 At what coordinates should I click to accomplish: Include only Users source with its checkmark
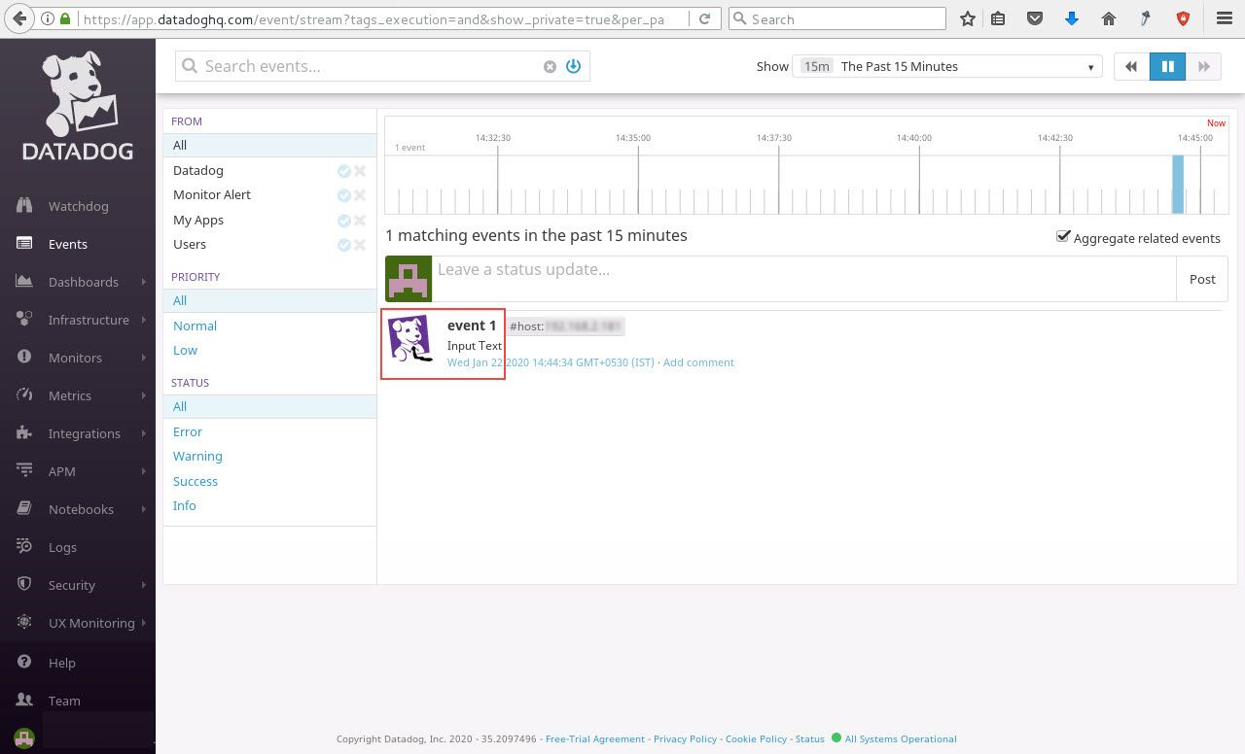point(343,245)
